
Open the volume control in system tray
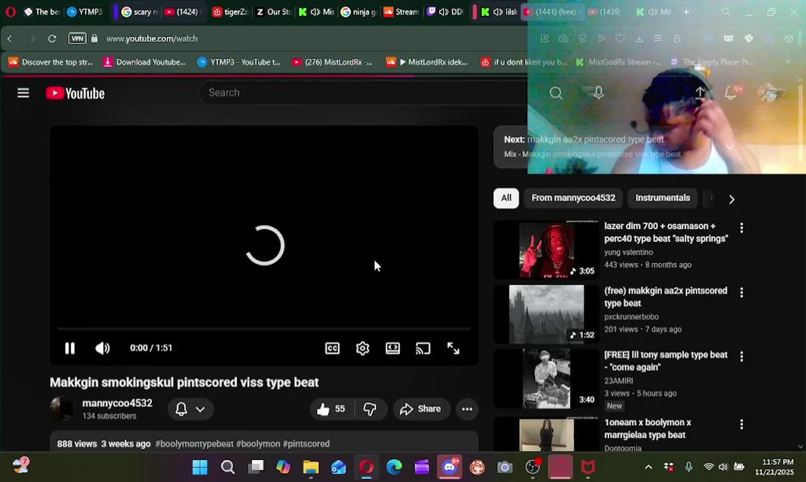click(x=723, y=467)
